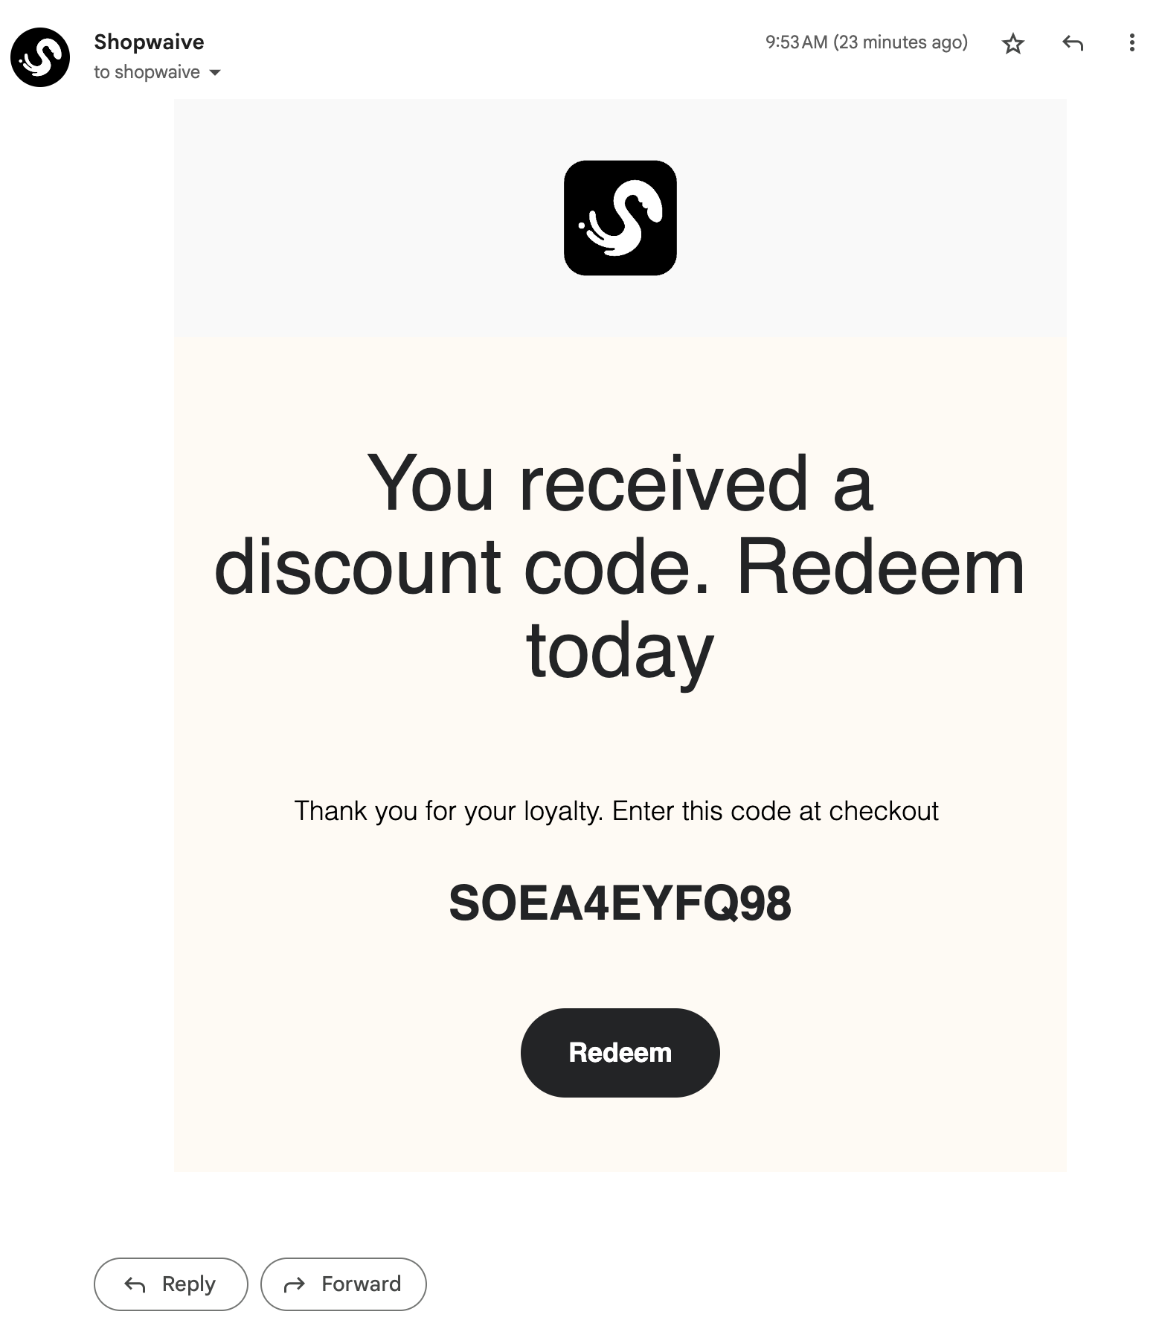Star this Shopwaive email
Viewport: 1162px width, 1326px height.
click(x=1012, y=43)
